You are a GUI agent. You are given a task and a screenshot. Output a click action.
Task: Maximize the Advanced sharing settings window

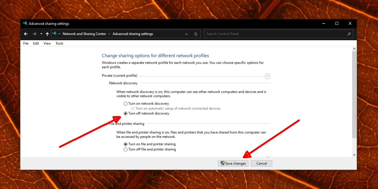click(x=337, y=24)
